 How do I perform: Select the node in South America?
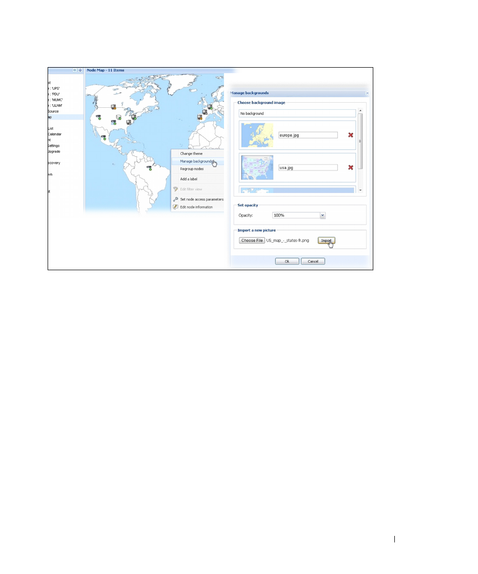click(149, 168)
